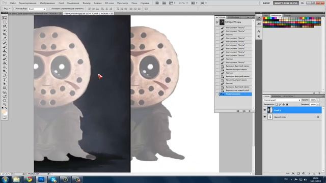Select the Move tool

pos(5,18)
